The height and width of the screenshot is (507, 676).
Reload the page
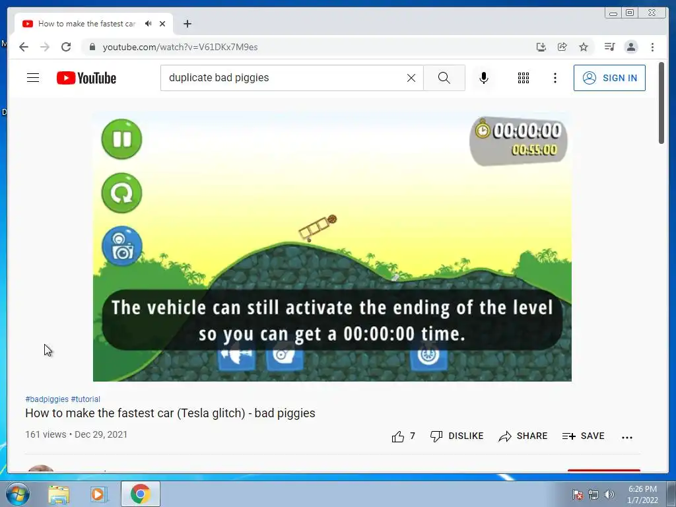tap(66, 47)
